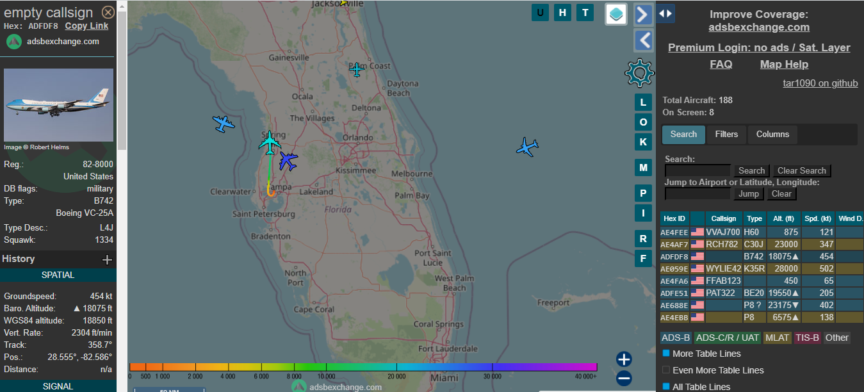Sort table by Callsign column
This screenshot has height=392, width=864.
[x=724, y=218]
